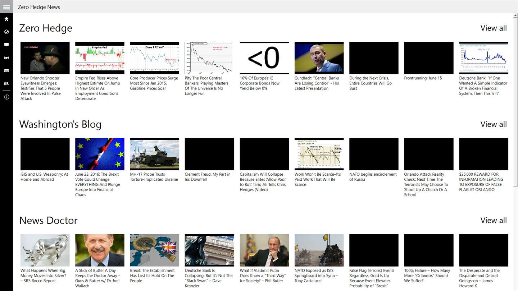Read the 'Capitalism Will Collapse' Chris Hedges headline

(x=263, y=182)
